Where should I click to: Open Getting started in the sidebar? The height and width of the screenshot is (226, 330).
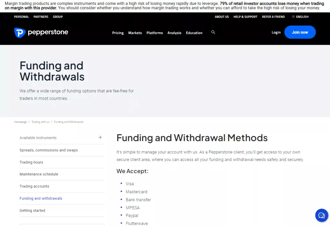pos(33,211)
